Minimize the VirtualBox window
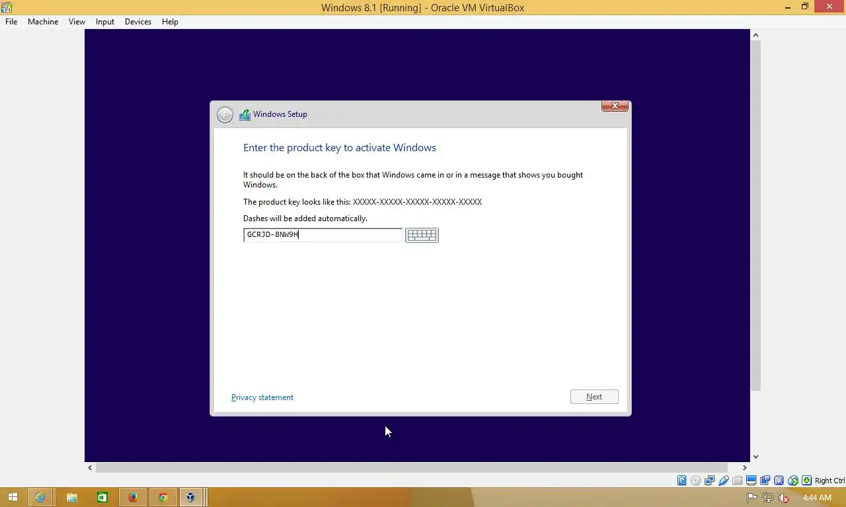The width and height of the screenshot is (846, 507). pyautogui.click(x=787, y=7)
